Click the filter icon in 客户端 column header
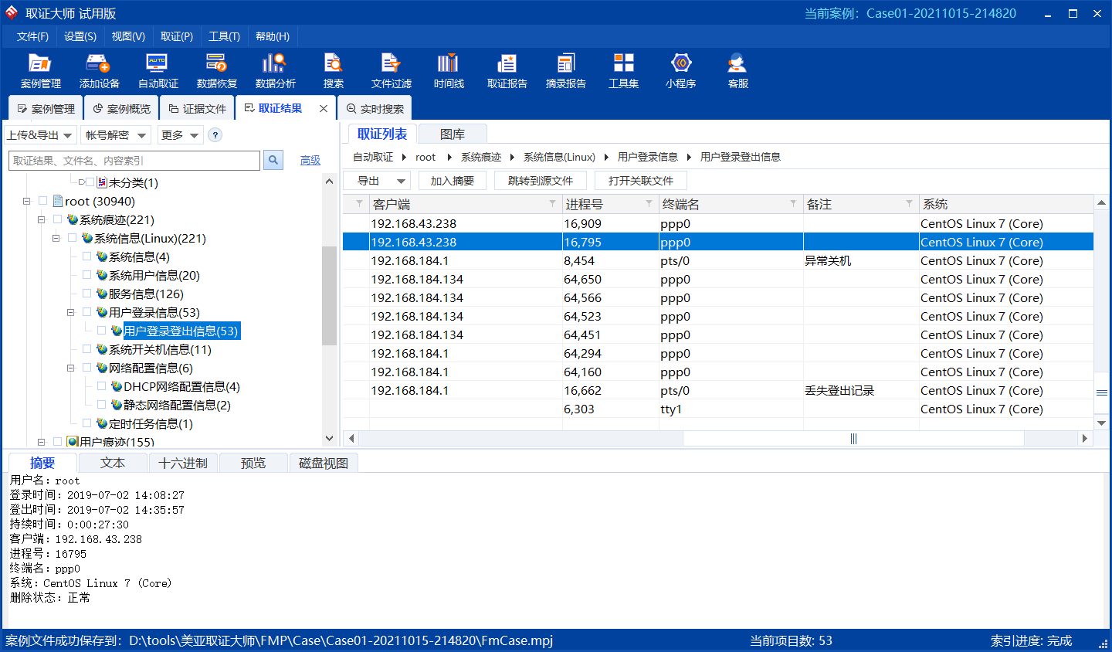Viewport: 1112px width, 652px height. pyautogui.click(x=552, y=204)
